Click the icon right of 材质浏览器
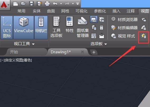The height and width of the screenshot is (107, 150). 144,20
